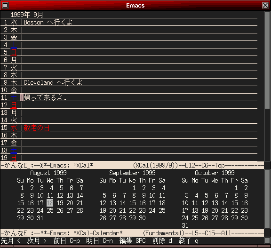The image size is (271, 248).
Task: Select the day 16 木 row
Action: pos(129,135)
